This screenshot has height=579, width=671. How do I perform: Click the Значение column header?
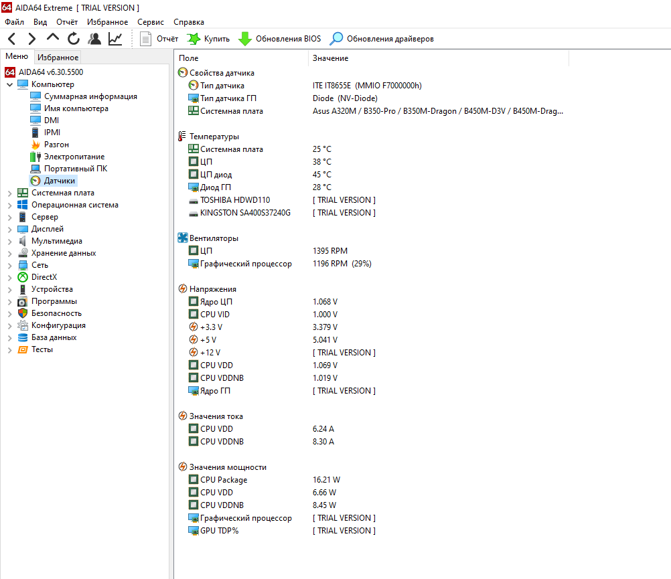pyautogui.click(x=331, y=58)
